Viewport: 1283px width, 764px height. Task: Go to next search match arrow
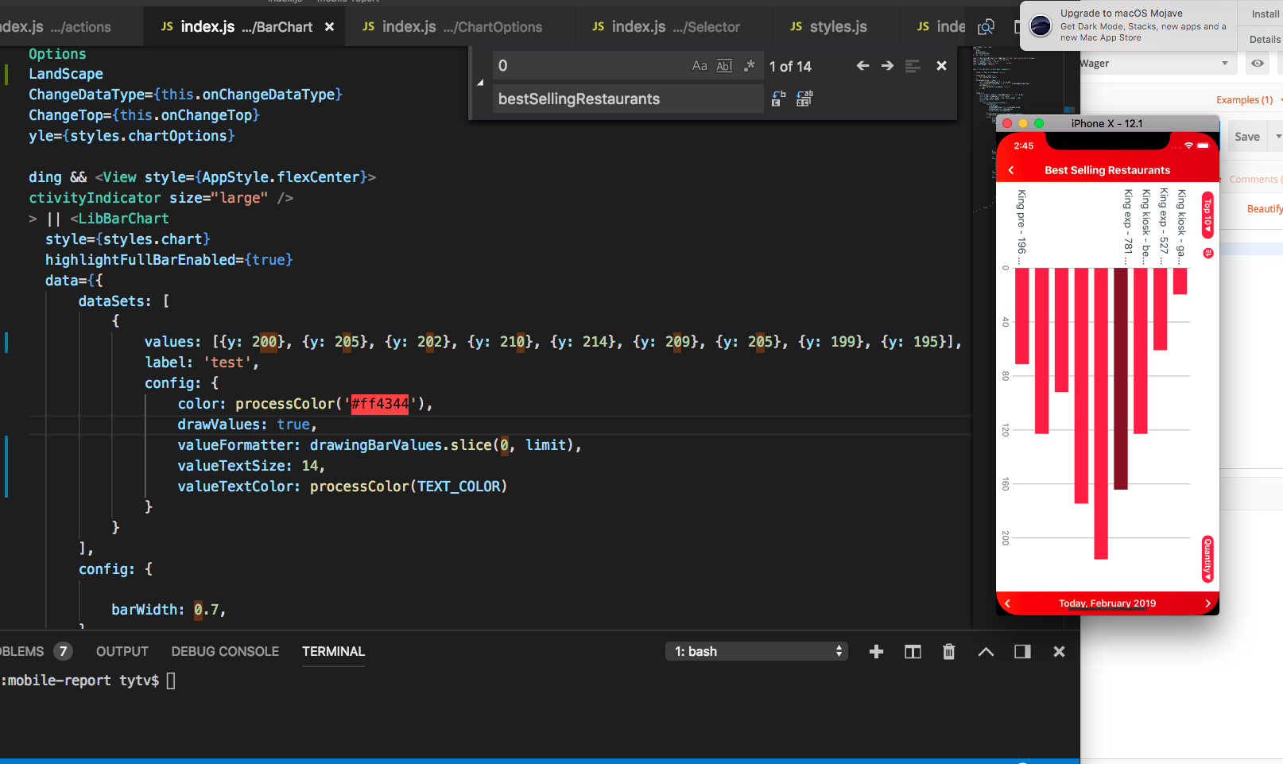[x=887, y=65]
